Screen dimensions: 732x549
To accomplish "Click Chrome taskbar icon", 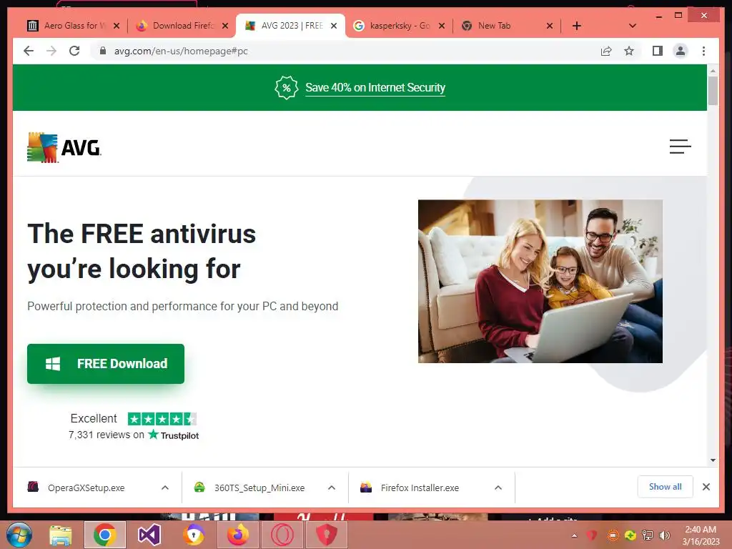I will click(104, 535).
